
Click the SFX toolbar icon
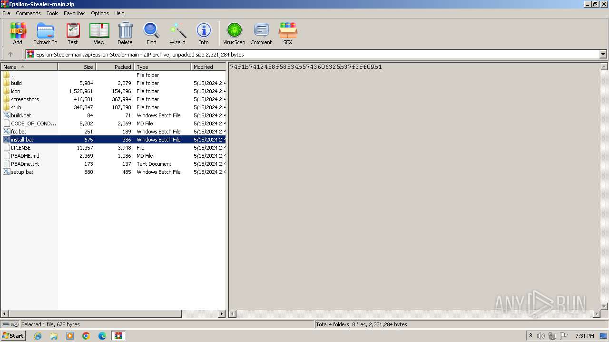pos(288,33)
